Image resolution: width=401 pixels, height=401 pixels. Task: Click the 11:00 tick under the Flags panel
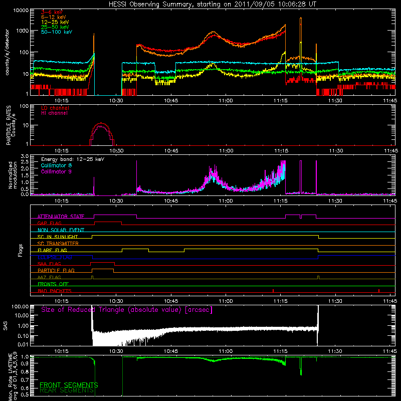(226, 301)
